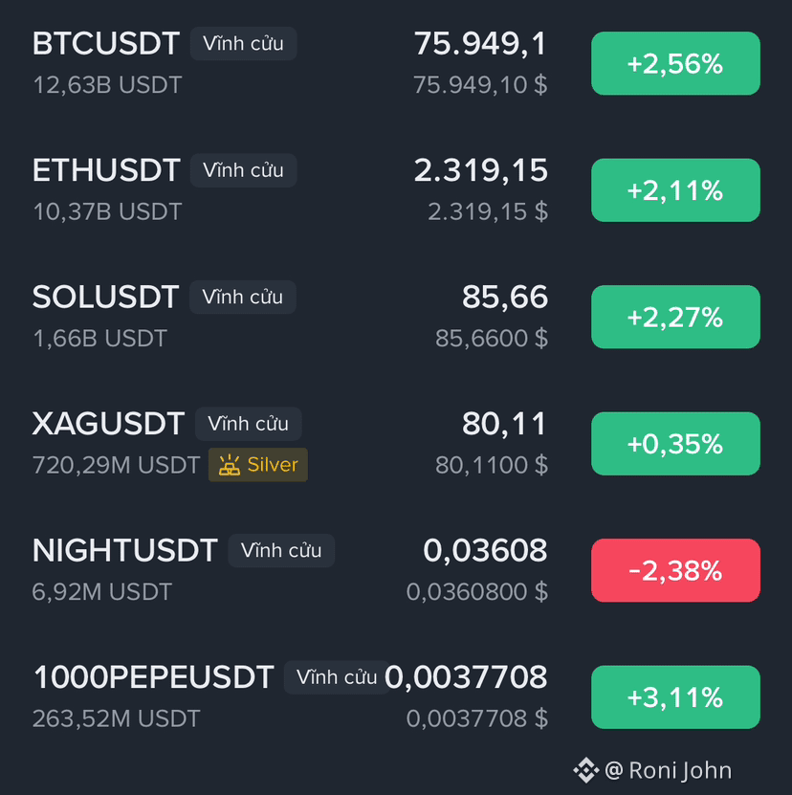Select the XAGUSDT pair name
This screenshot has width=792, height=795.
(x=108, y=424)
